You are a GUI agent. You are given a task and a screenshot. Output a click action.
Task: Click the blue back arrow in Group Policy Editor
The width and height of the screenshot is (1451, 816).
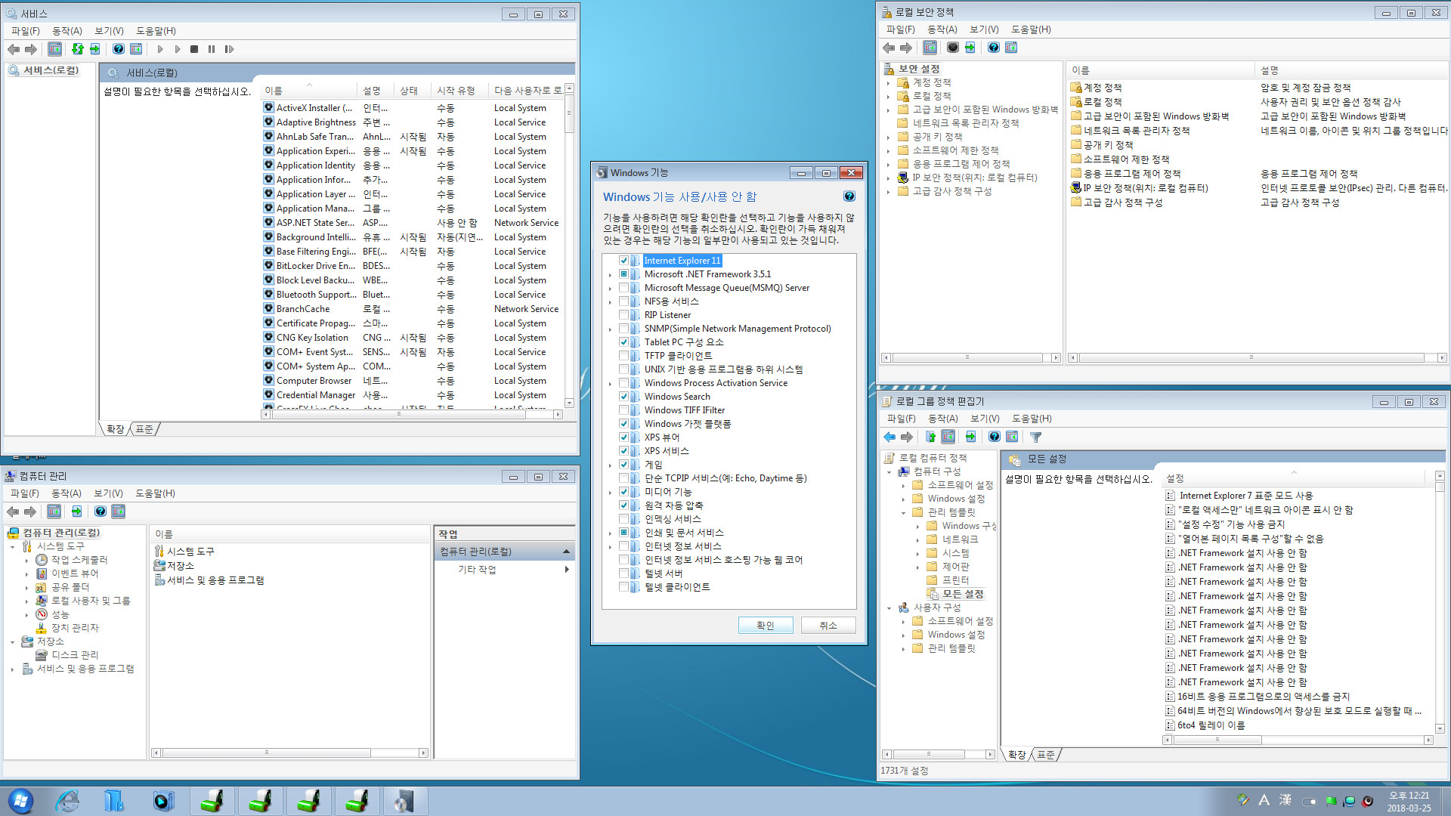coord(889,437)
